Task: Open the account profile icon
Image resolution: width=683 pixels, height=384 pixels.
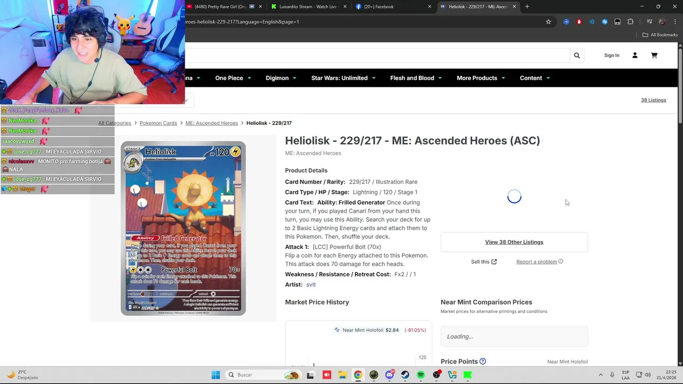Action: tap(635, 55)
